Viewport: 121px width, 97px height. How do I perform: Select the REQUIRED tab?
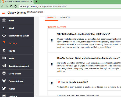pyautogui.click(x=51, y=17)
